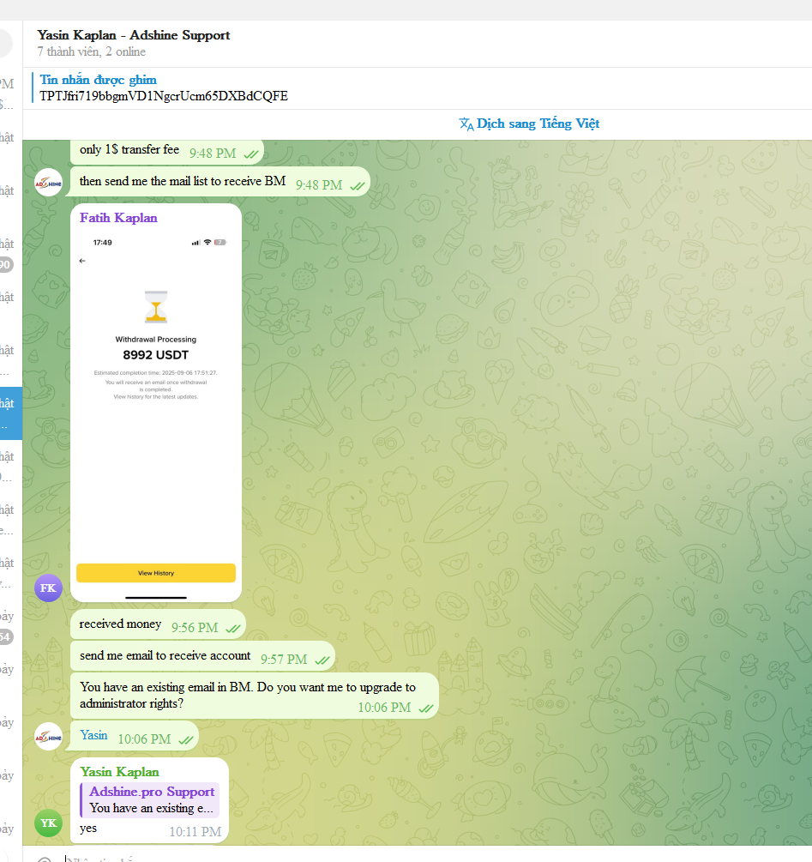Open the Adshine avatar next to mail list message
Viewport: 812px width, 862px height.
48,183
